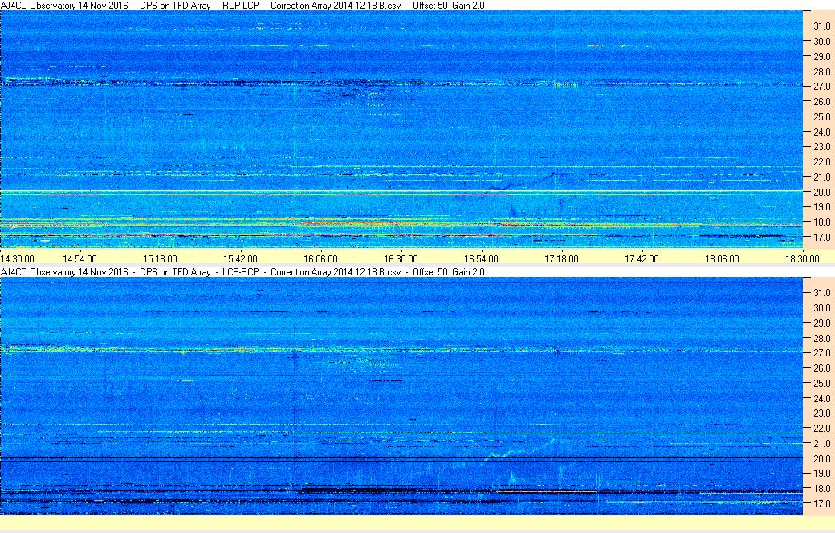Select the 14:54:00 time axis label
The image size is (835, 533).
click(x=79, y=258)
